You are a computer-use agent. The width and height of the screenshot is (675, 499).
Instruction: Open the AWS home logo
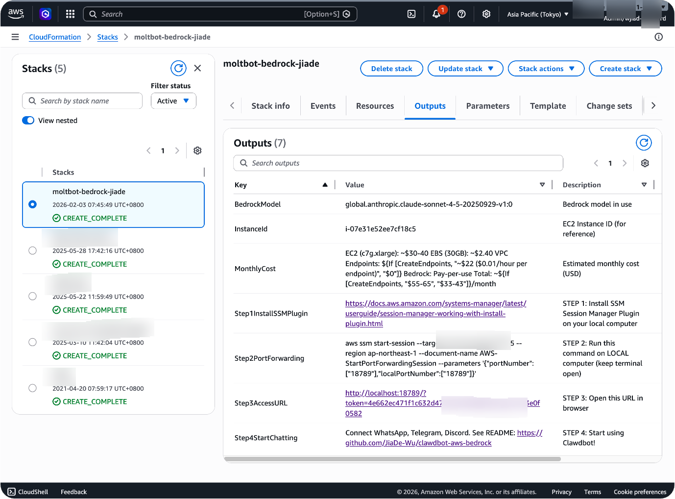coord(16,14)
